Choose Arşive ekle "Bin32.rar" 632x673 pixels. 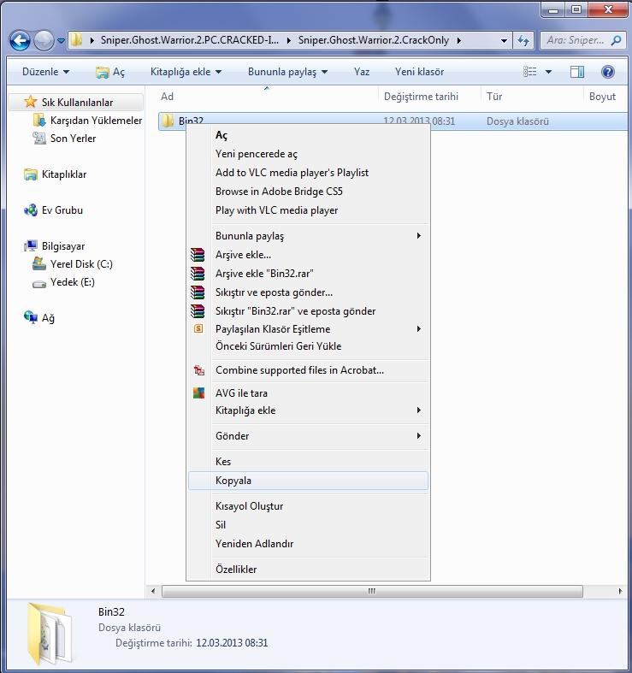pyautogui.click(x=308, y=274)
